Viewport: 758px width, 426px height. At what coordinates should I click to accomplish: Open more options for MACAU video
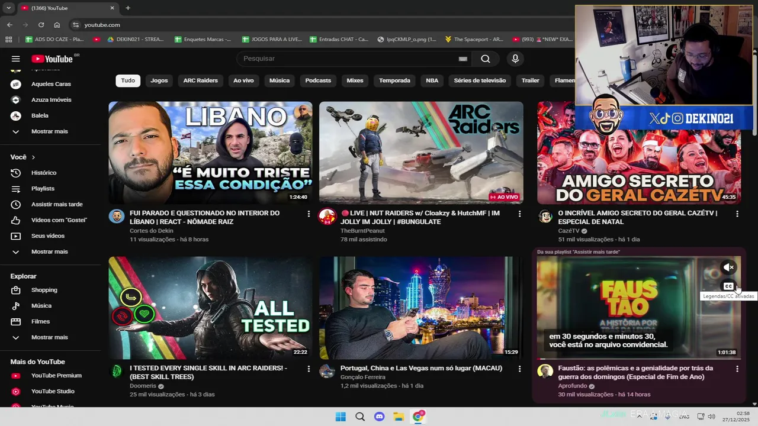point(519,369)
